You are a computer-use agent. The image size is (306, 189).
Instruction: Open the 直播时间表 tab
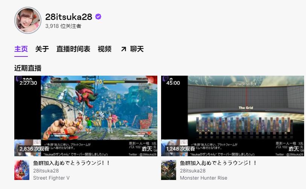73,49
